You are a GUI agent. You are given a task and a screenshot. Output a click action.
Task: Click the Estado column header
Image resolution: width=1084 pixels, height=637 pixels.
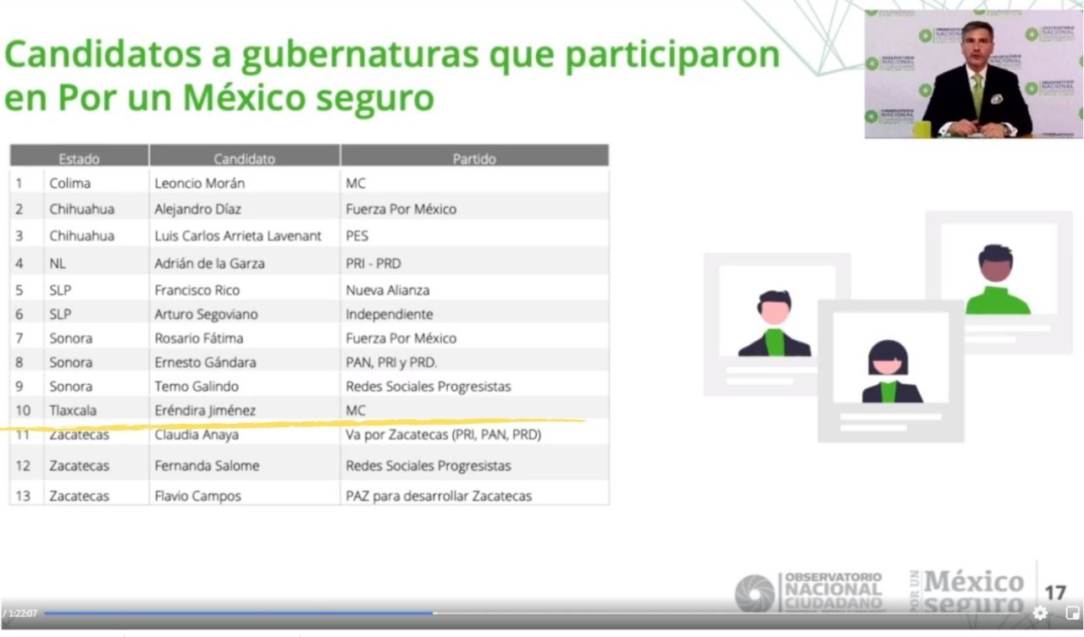(79, 158)
